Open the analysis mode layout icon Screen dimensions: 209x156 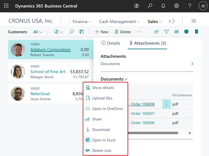82,32
